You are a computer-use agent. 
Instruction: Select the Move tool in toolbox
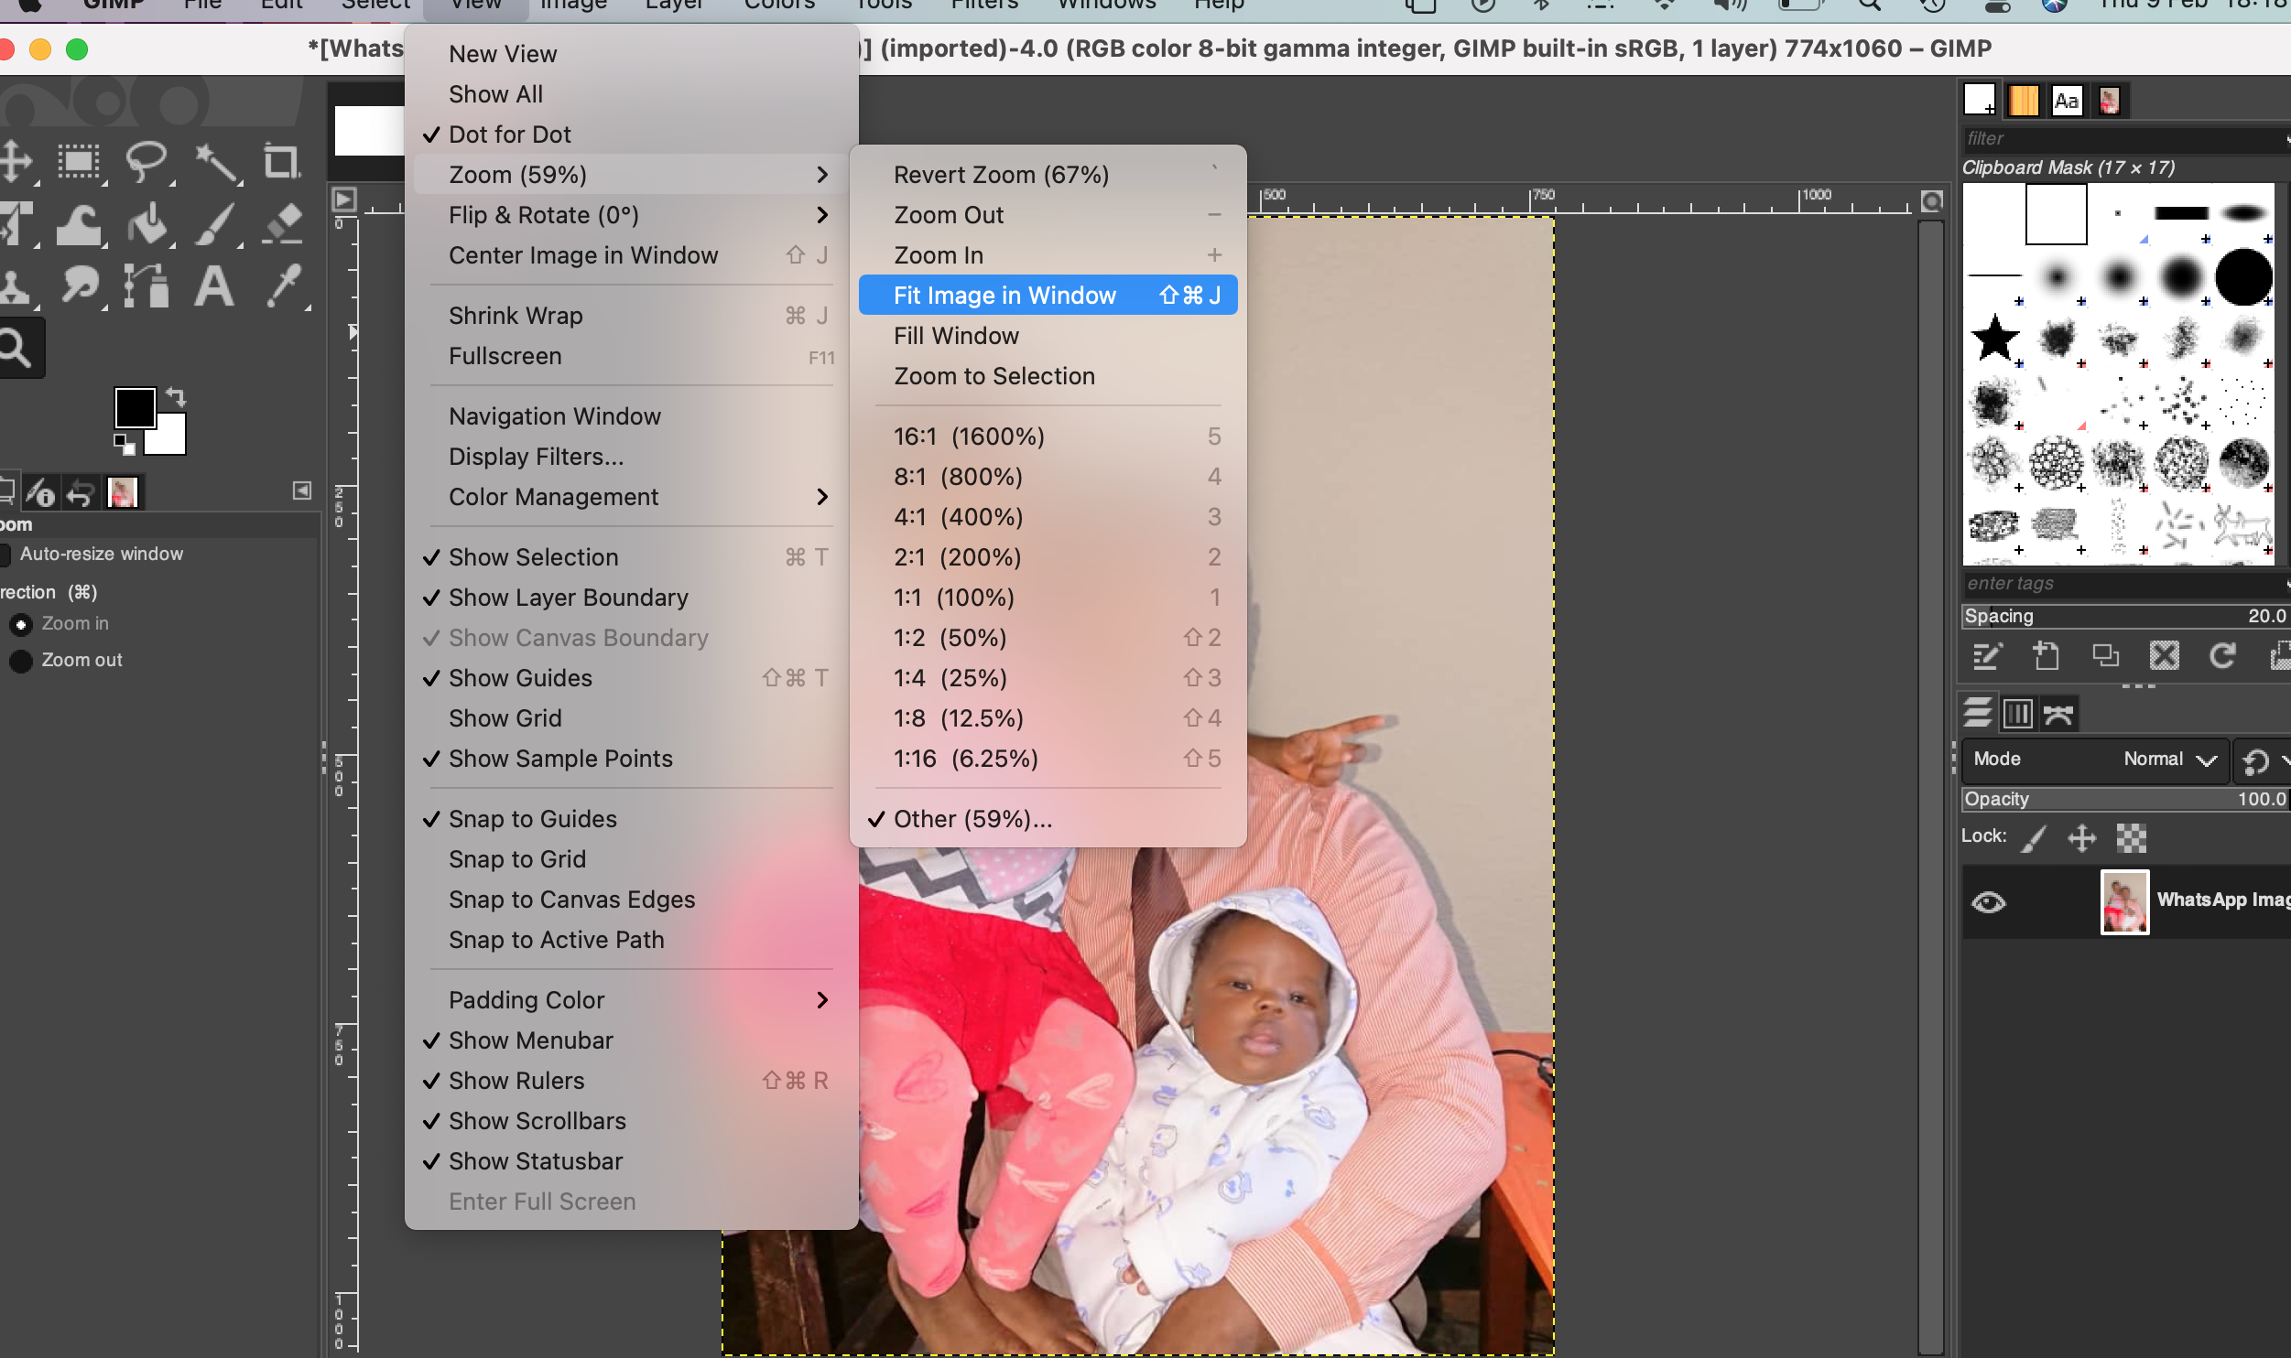[15, 162]
